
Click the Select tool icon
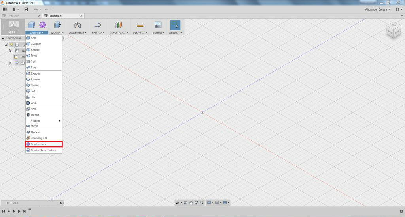(x=175, y=25)
